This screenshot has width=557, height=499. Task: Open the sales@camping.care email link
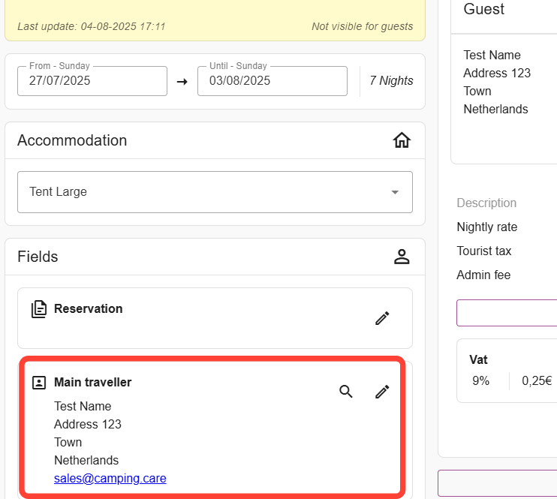pyautogui.click(x=110, y=478)
